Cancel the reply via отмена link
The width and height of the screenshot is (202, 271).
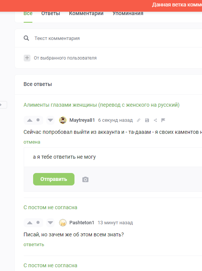[x=32, y=142]
